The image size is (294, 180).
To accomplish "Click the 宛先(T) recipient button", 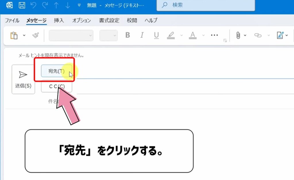I will tap(56, 71).
